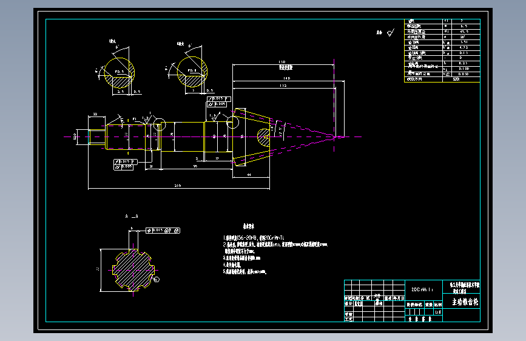Click the 20° pressure angle value in table

(x=463, y=37)
